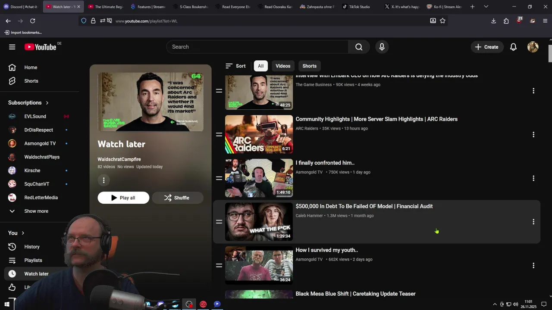The width and height of the screenshot is (552, 310).
Task: List all tabs dropdown arrow
Action: 486,7
